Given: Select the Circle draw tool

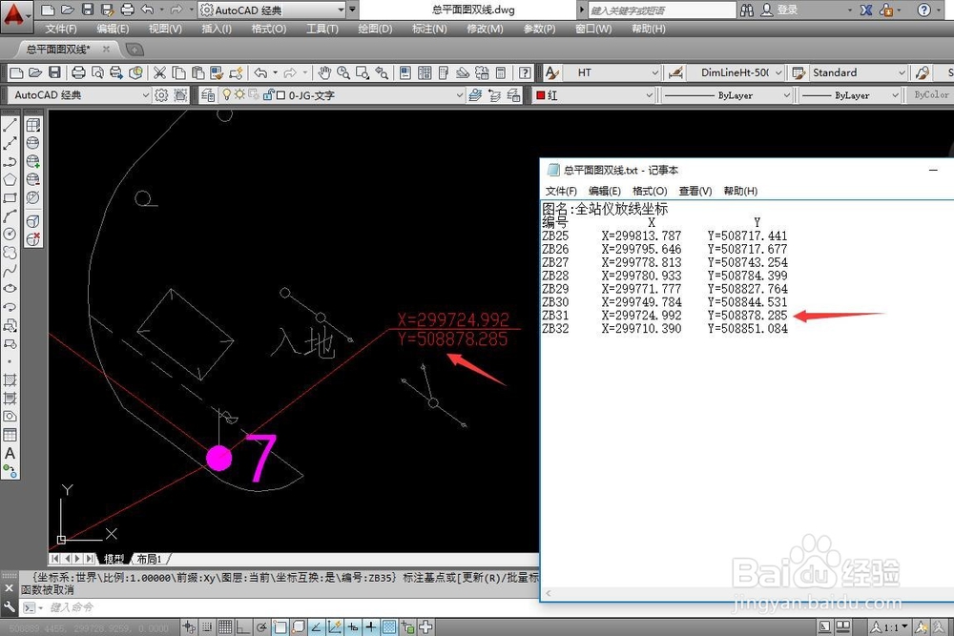Looking at the screenshot, I should 10,235.
